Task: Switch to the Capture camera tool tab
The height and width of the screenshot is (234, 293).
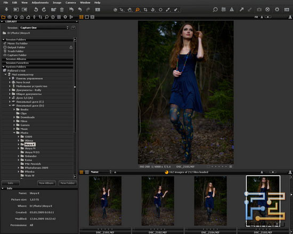Action: [x=10, y=17]
